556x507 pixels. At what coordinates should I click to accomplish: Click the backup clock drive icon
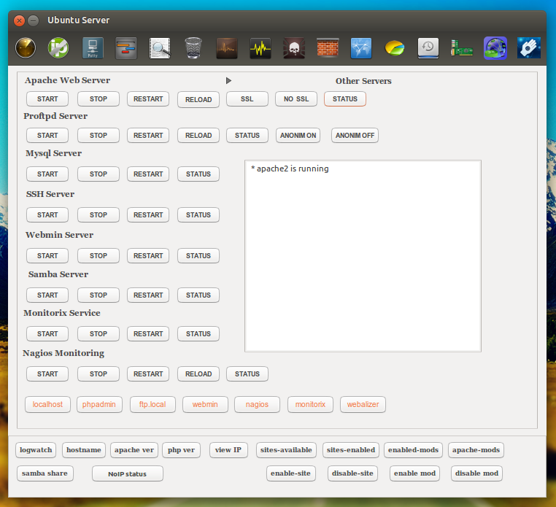[428, 48]
